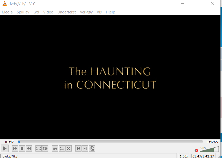Stop playback with the stop button

coord(22,148)
